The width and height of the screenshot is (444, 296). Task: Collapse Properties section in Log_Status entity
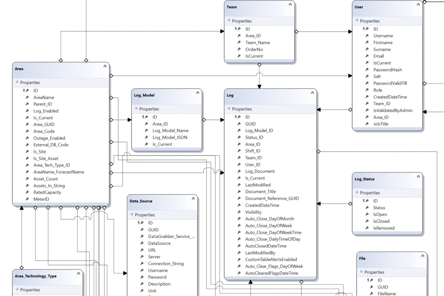(x=357, y=193)
